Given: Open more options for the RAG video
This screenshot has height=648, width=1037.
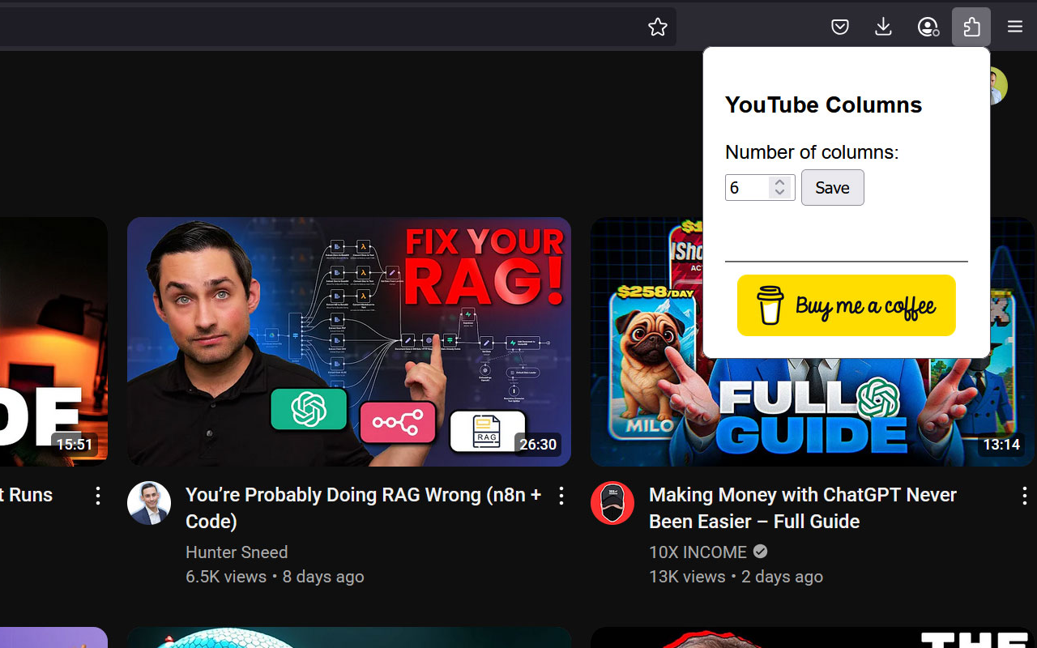Looking at the screenshot, I should tap(561, 496).
